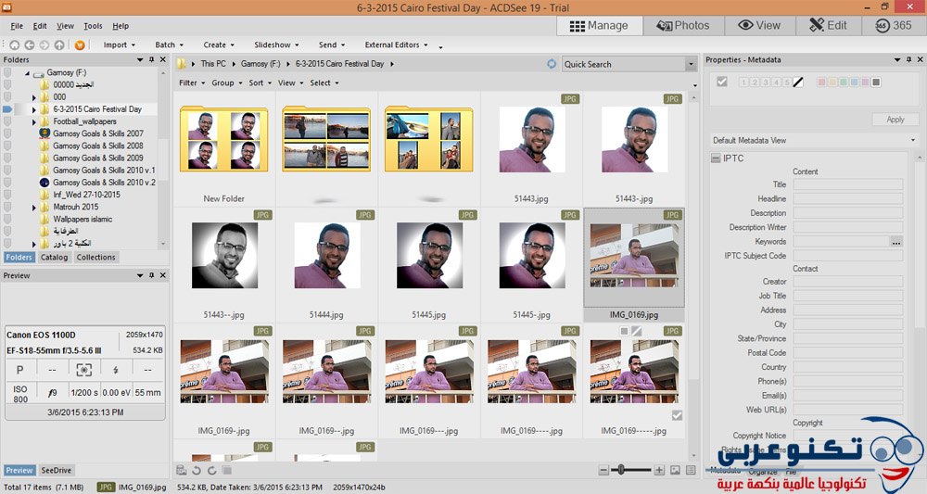Click the edit overlay icon on IMG_0169-----.jpg
Screen dimensions: 927x494
pyautogui.click(x=637, y=332)
